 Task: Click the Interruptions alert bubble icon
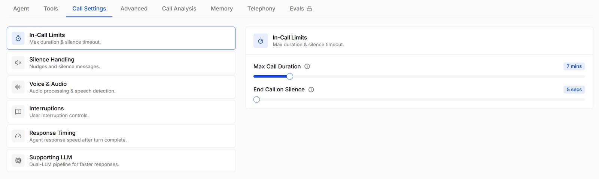(x=18, y=112)
